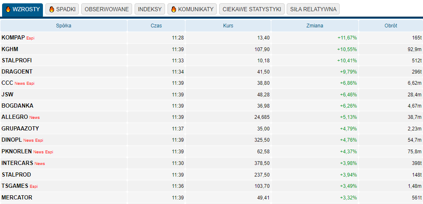Click the JSW turnover value 28,4m
Screen dimensions: 423x204
pyautogui.click(x=415, y=95)
